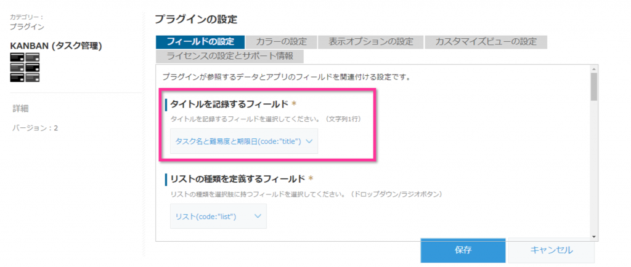Click the KANBAN plugin card icon
This screenshot has height=267, width=631.
pos(25,68)
